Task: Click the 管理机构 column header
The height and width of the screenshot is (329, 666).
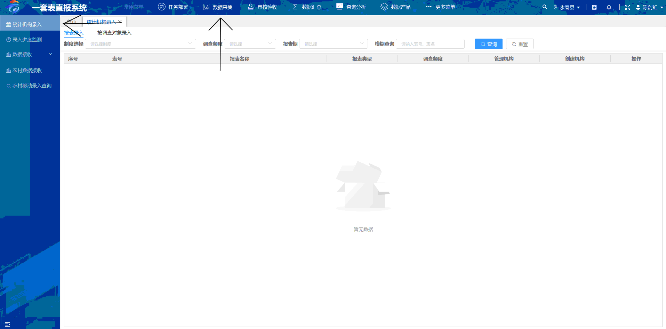Action: click(504, 59)
